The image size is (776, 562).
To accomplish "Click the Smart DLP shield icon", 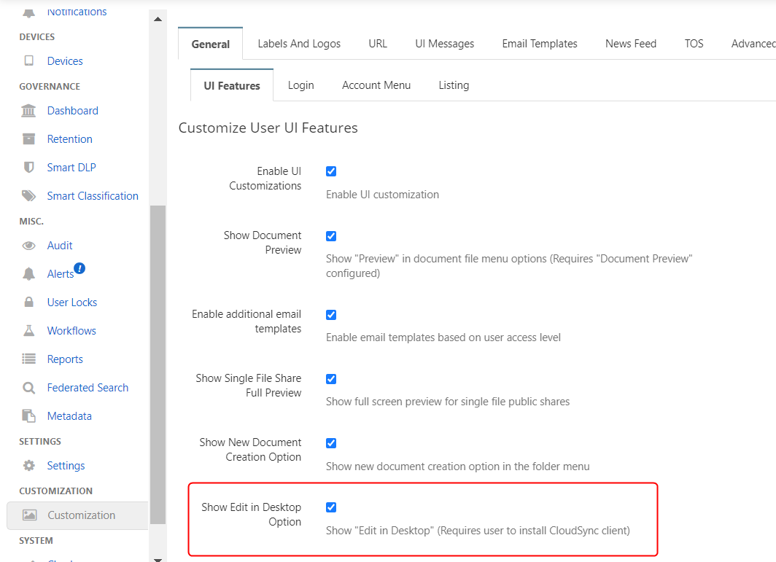I will pyautogui.click(x=29, y=168).
